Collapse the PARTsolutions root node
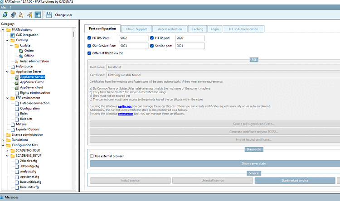The image size is (340, 201). point(3,30)
